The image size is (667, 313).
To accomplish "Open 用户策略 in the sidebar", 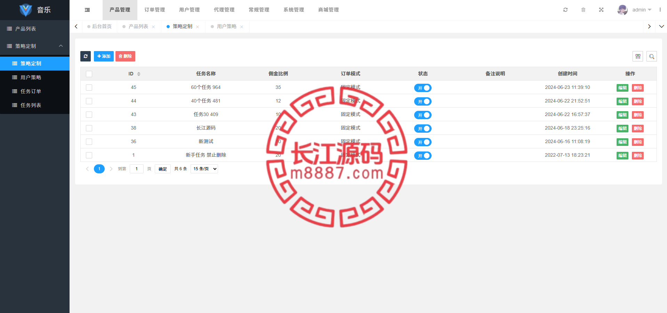I will pos(35,77).
